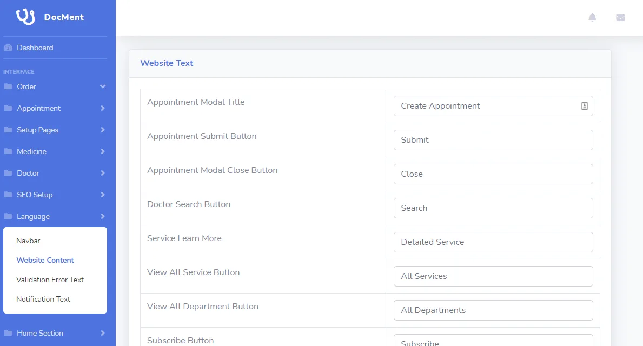This screenshot has width=643, height=346.
Task: Open the Medicine sidebar menu
Action: [55, 152]
